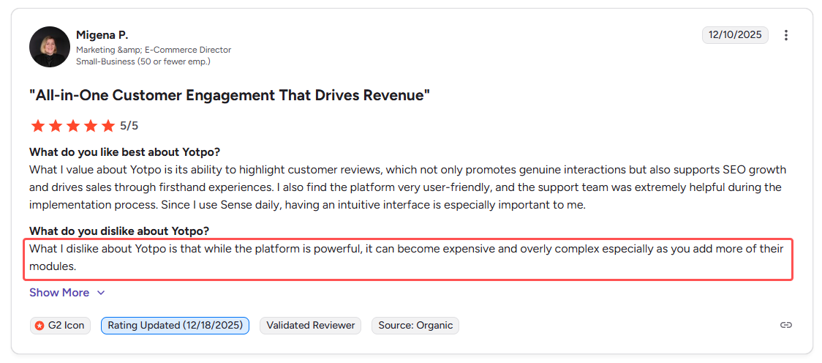Screen dimensions: 822x363
Task: Click the paragraph starting What I value about Yotpo
Action: (x=408, y=187)
